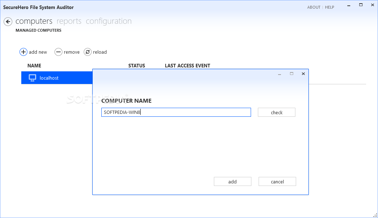Click the add button in dialog
The image size is (378, 218).
click(232, 182)
